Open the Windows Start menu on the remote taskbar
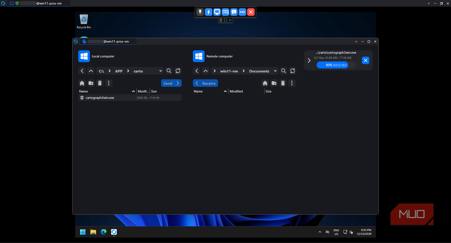This screenshot has width=451, height=243. click(x=83, y=232)
